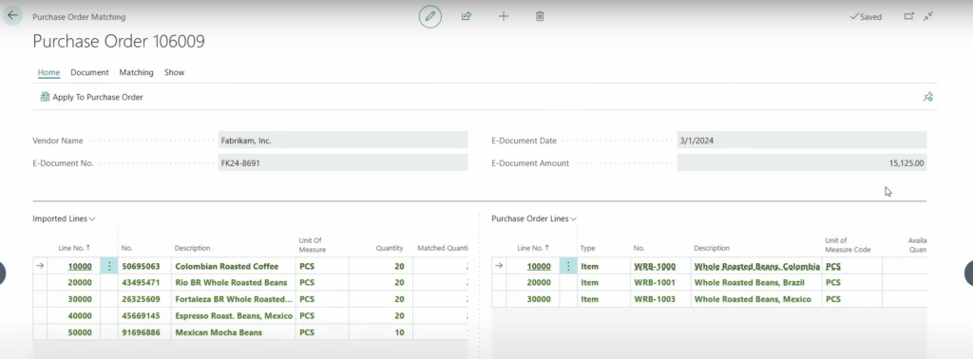Click the share icon
Viewport: 973px width, 359px height.
point(467,17)
